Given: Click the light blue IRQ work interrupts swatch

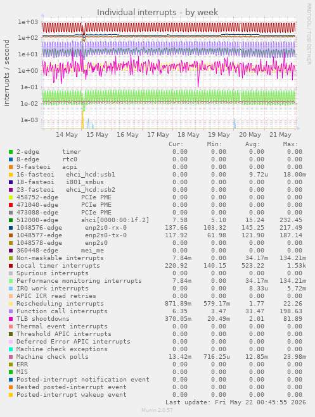Looking at the screenshot, I should coord(11,289).
